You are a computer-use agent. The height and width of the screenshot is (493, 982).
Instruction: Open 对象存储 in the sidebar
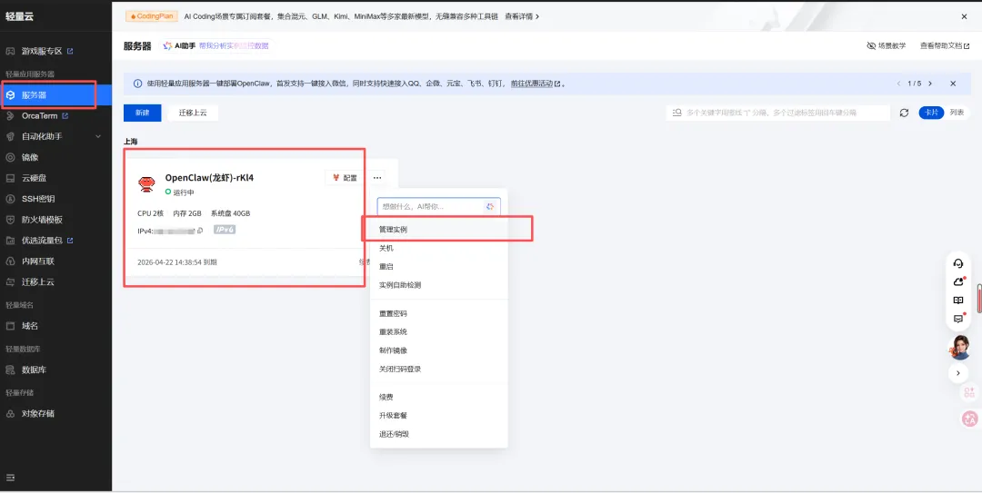pos(37,413)
